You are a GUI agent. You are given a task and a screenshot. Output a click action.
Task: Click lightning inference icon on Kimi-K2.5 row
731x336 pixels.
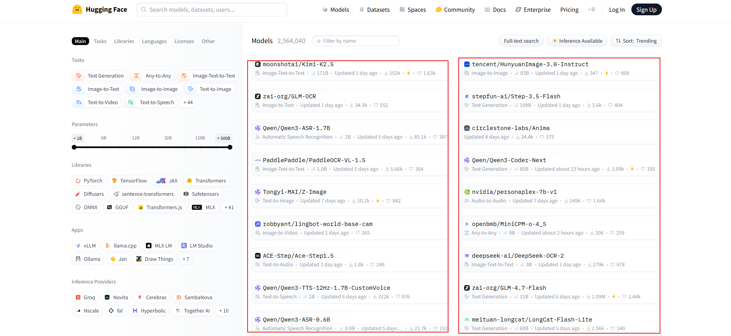408,73
